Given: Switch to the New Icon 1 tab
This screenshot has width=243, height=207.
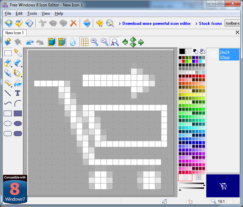Looking at the screenshot, I should pyautogui.click(x=14, y=33).
